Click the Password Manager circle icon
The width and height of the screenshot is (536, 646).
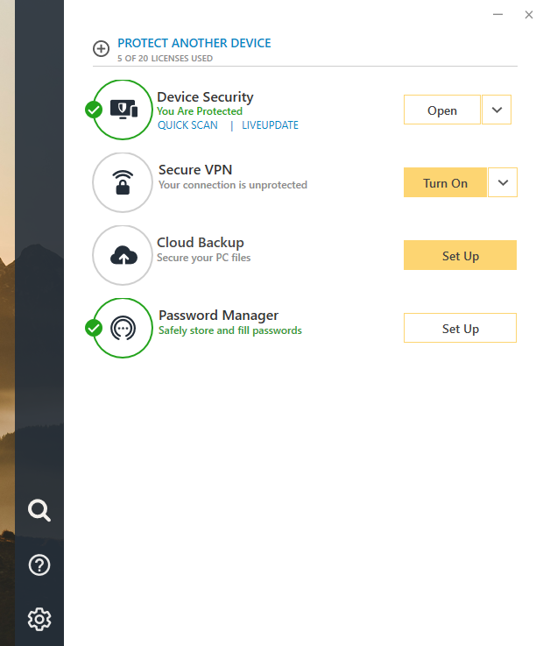[123, 328]
